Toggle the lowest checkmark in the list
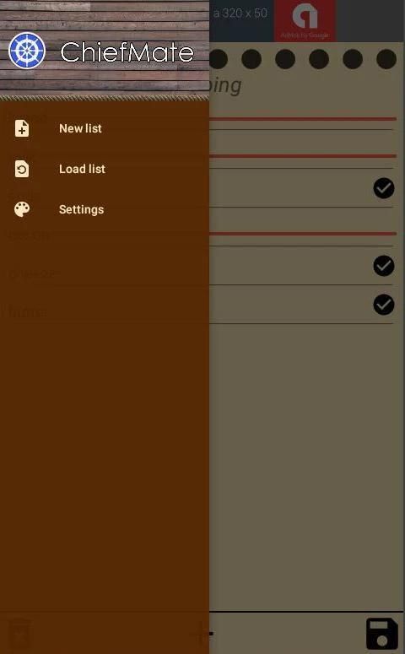 click(x=384, y=305)
